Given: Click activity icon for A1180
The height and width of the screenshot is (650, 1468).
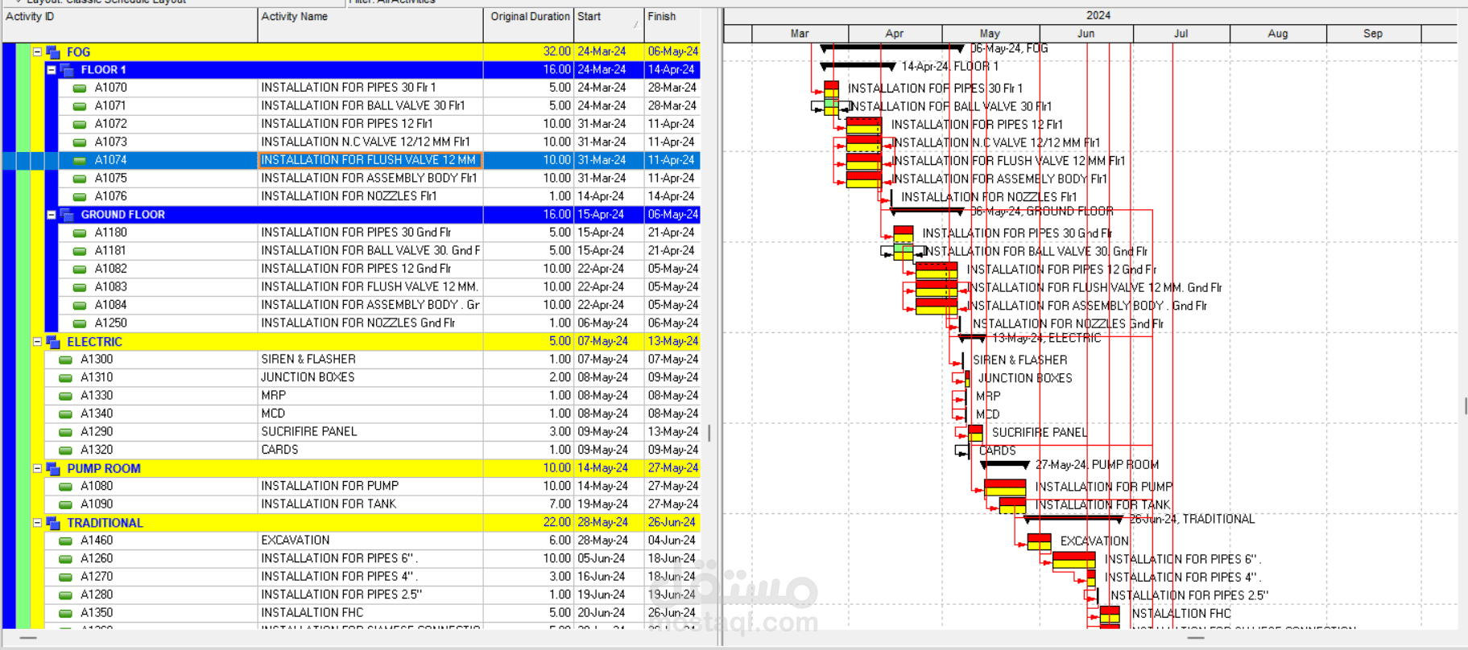Looking at the screenshot, I should 80,233.
